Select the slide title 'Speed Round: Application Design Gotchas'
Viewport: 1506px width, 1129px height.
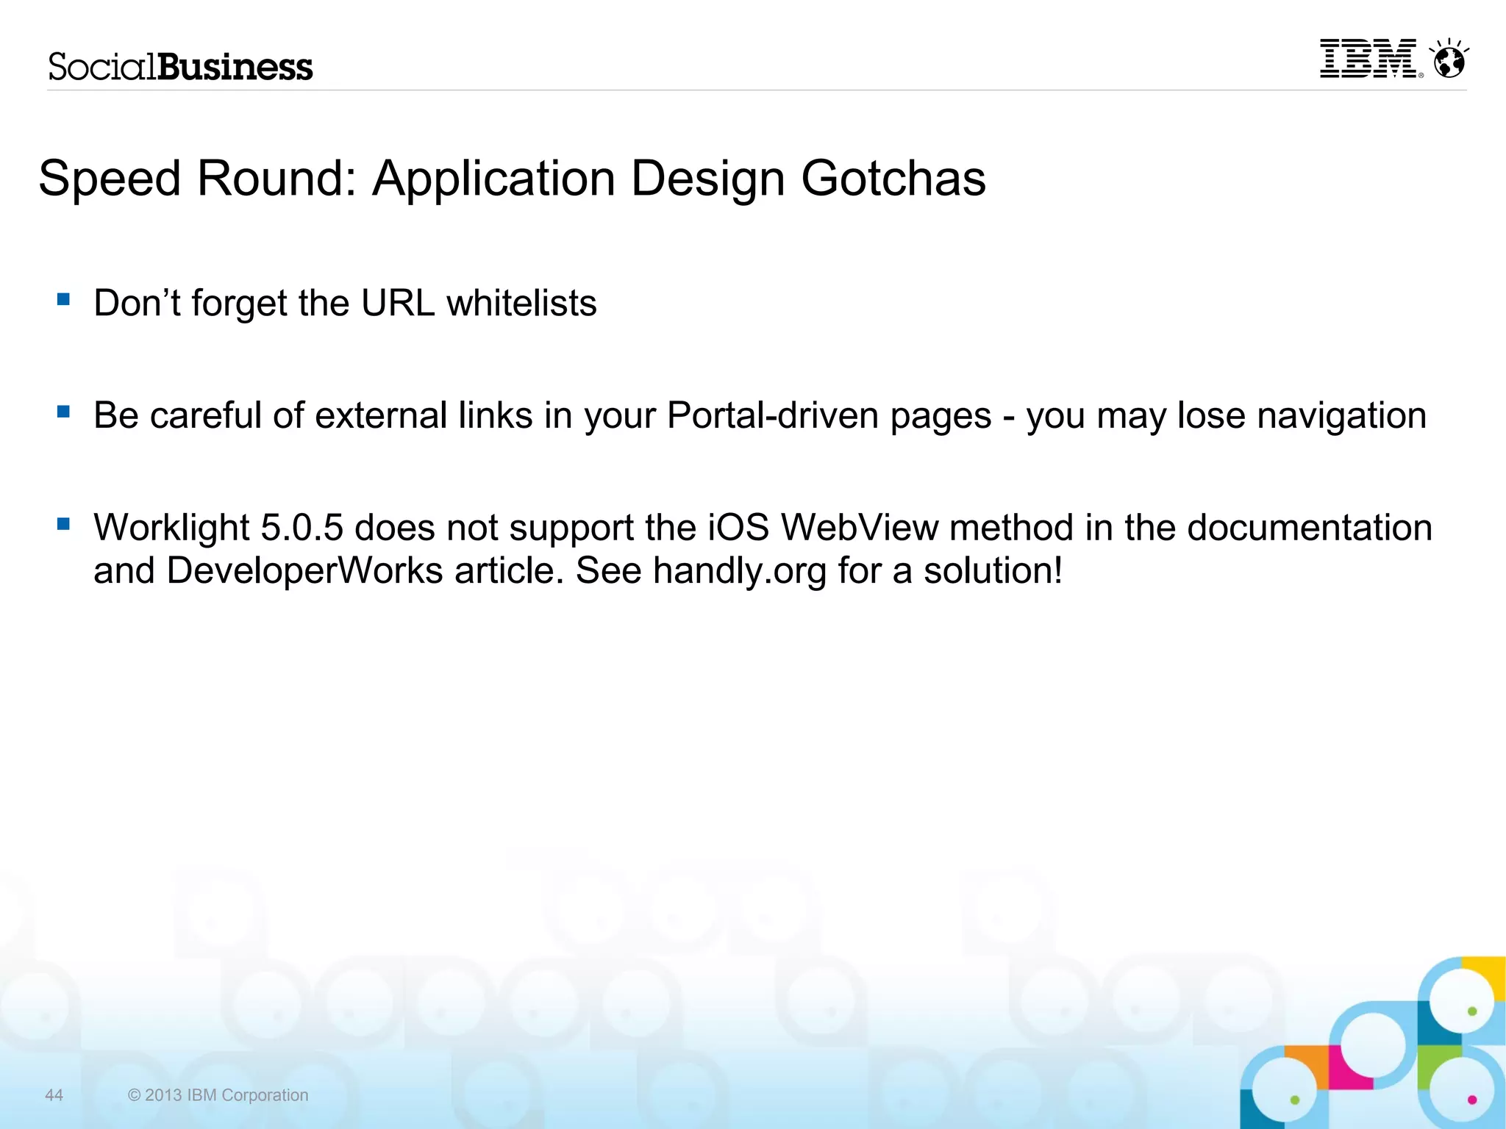click(x=512, y=179)
